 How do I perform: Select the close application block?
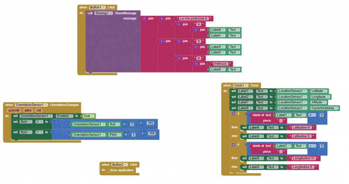pos(122,170)
